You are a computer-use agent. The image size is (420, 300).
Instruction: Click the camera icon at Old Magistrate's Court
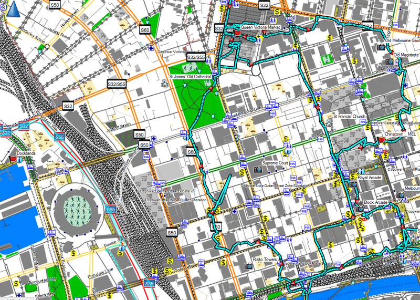(389, 61)
